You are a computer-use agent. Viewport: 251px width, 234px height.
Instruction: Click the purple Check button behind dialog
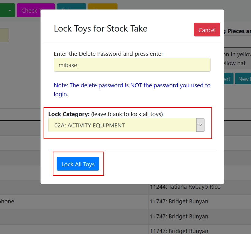[x=29, y=10]
